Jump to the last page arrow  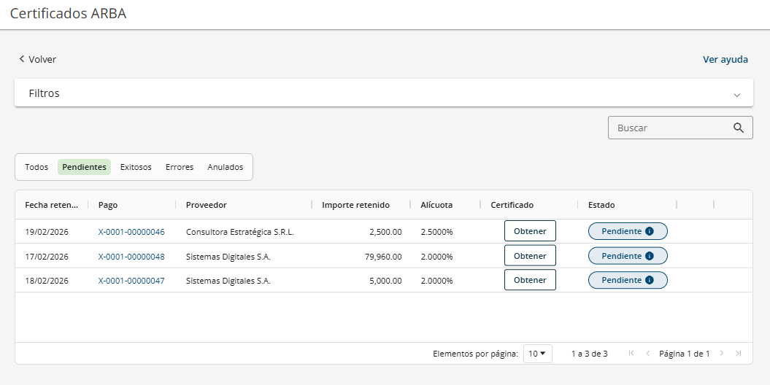(x=739, y=354)
